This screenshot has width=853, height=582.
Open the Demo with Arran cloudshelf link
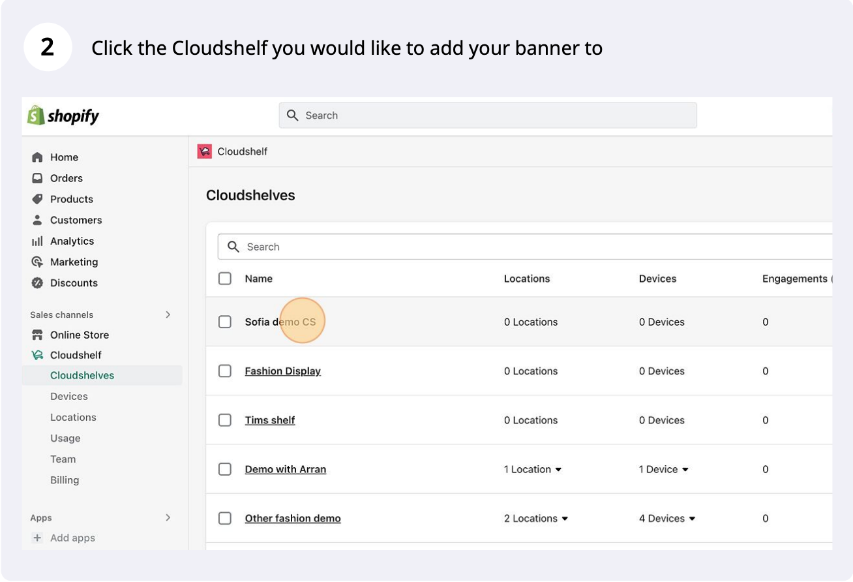pyautogui.click(x=286, y=469)
